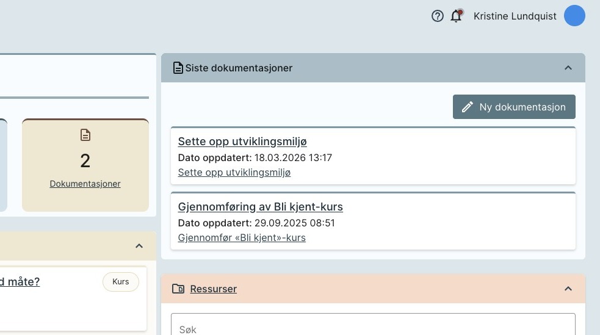Follow the Gjennomfør «Bli kjent»-kurs link
The image size is (600, 335).
tap(242, 237)
